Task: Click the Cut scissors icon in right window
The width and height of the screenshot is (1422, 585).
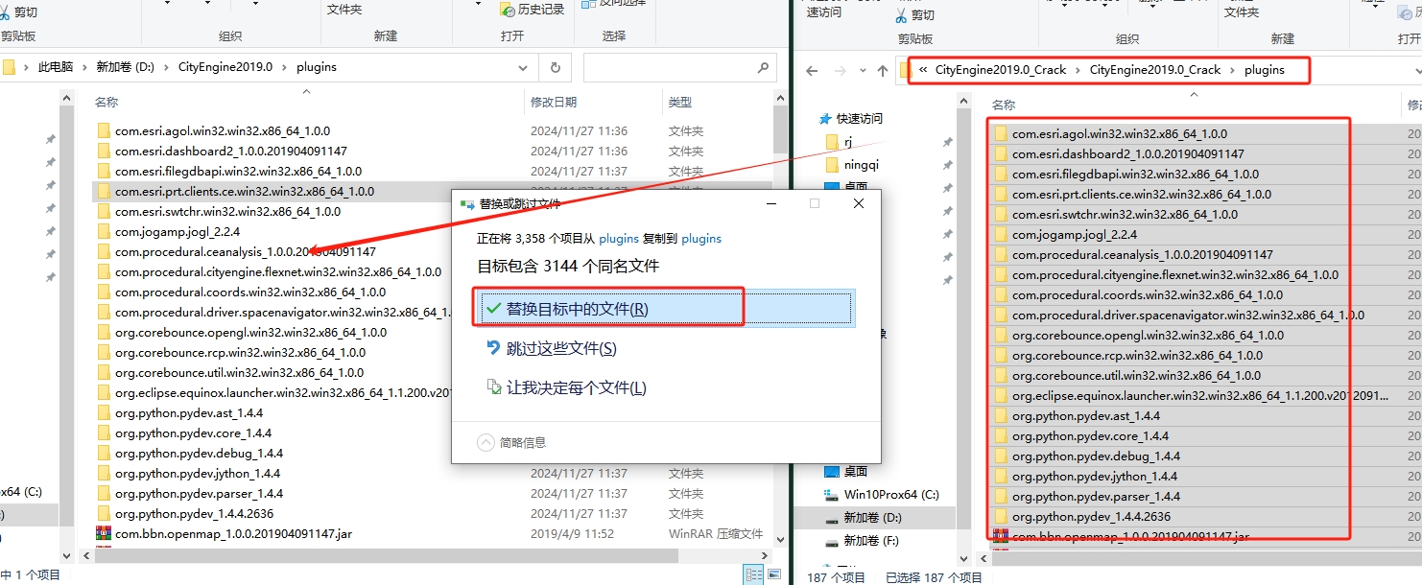Action: pos(901,15)
